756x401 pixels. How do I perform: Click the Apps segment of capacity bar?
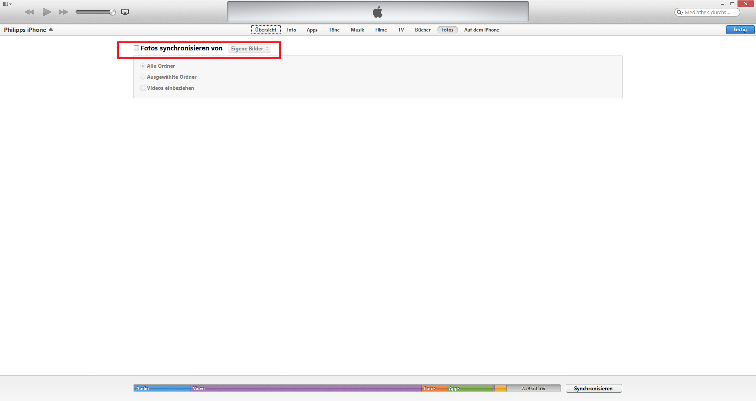pyautogui.click(x=470, y=388)
